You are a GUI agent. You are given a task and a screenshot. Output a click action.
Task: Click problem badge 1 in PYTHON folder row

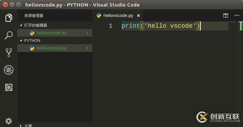[x=87, y=48]
